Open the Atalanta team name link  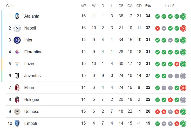[32, 16]
